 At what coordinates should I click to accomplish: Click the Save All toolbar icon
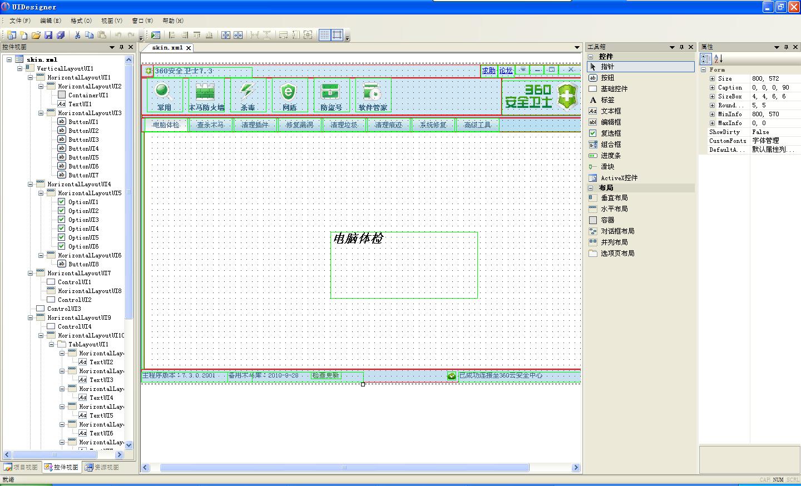coord(61,35)
